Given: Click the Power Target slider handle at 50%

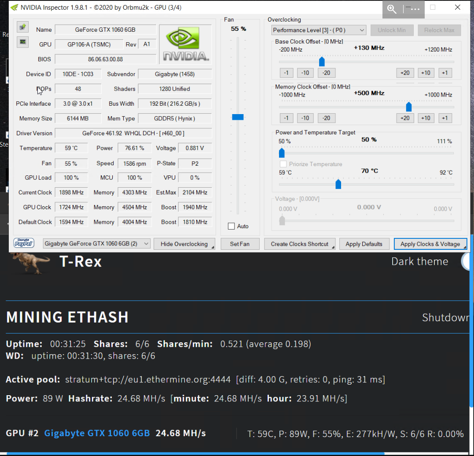Looking at the screenshot, I should [x=282, y=153].
